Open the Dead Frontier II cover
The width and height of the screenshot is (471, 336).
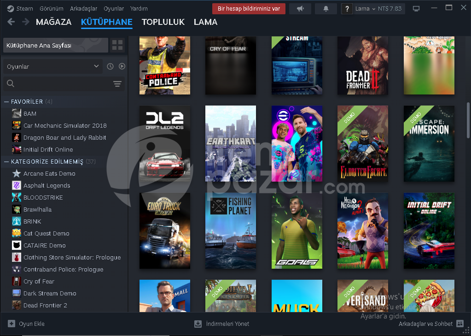point(362,65)
